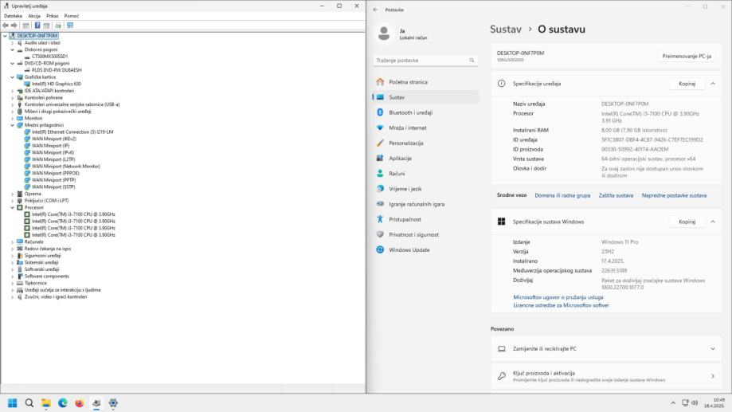Screen dimensions: 732x412
Task: Select Intel(R) Ethernet Connection (5) I219-LM
Action: tap(72, 132)
